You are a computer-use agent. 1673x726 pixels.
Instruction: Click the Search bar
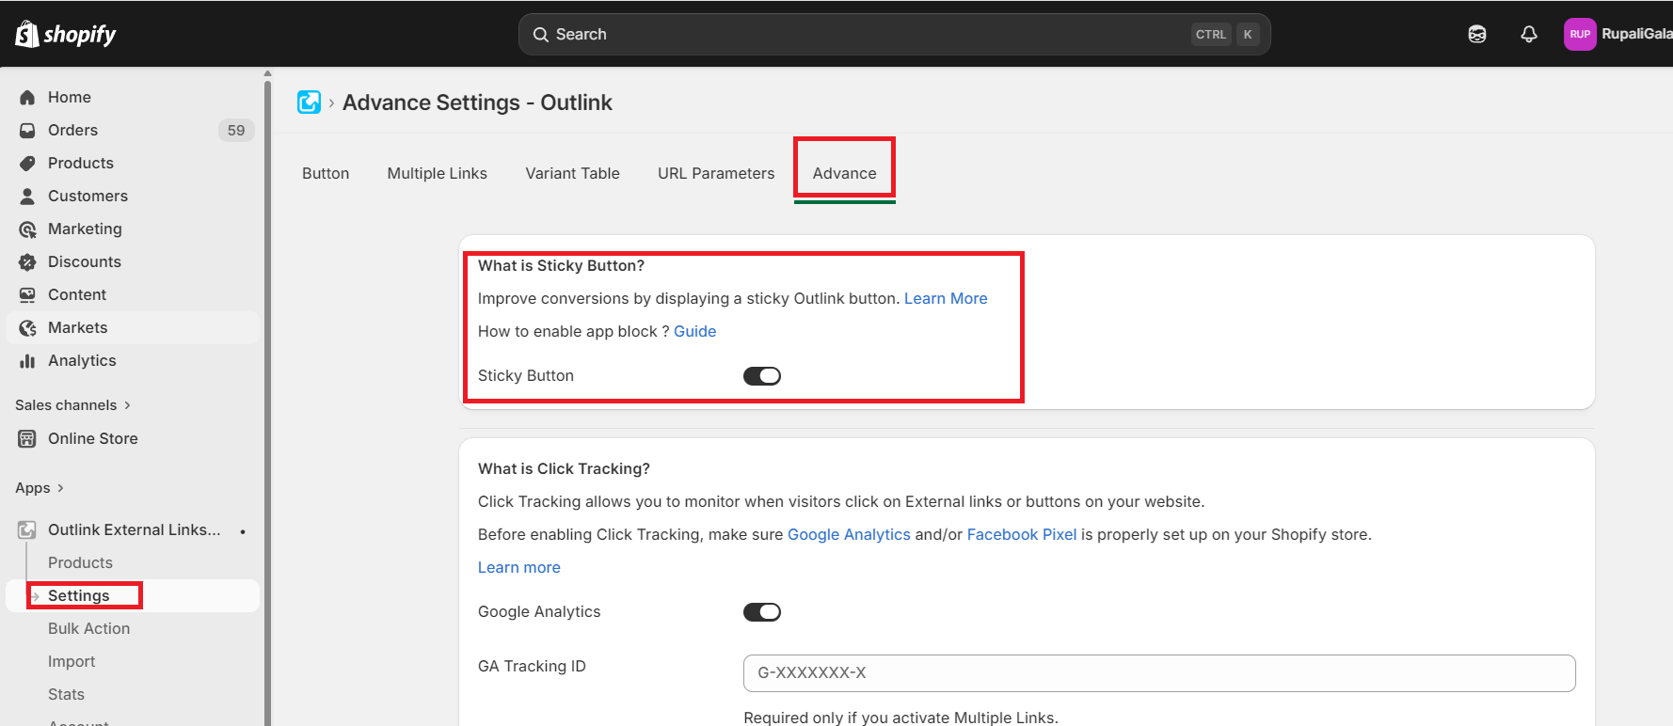pos(894,34)
